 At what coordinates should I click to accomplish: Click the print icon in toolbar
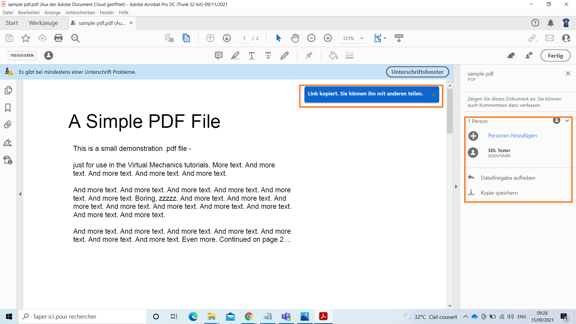[58, 38]
